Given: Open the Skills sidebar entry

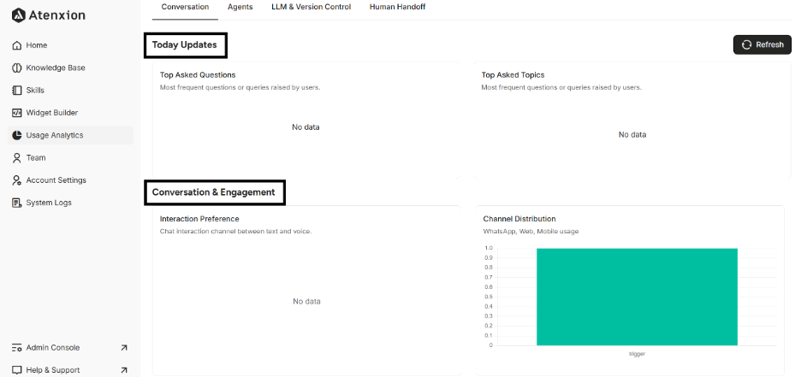Looking at the screenshot, I should coord(70,91).
